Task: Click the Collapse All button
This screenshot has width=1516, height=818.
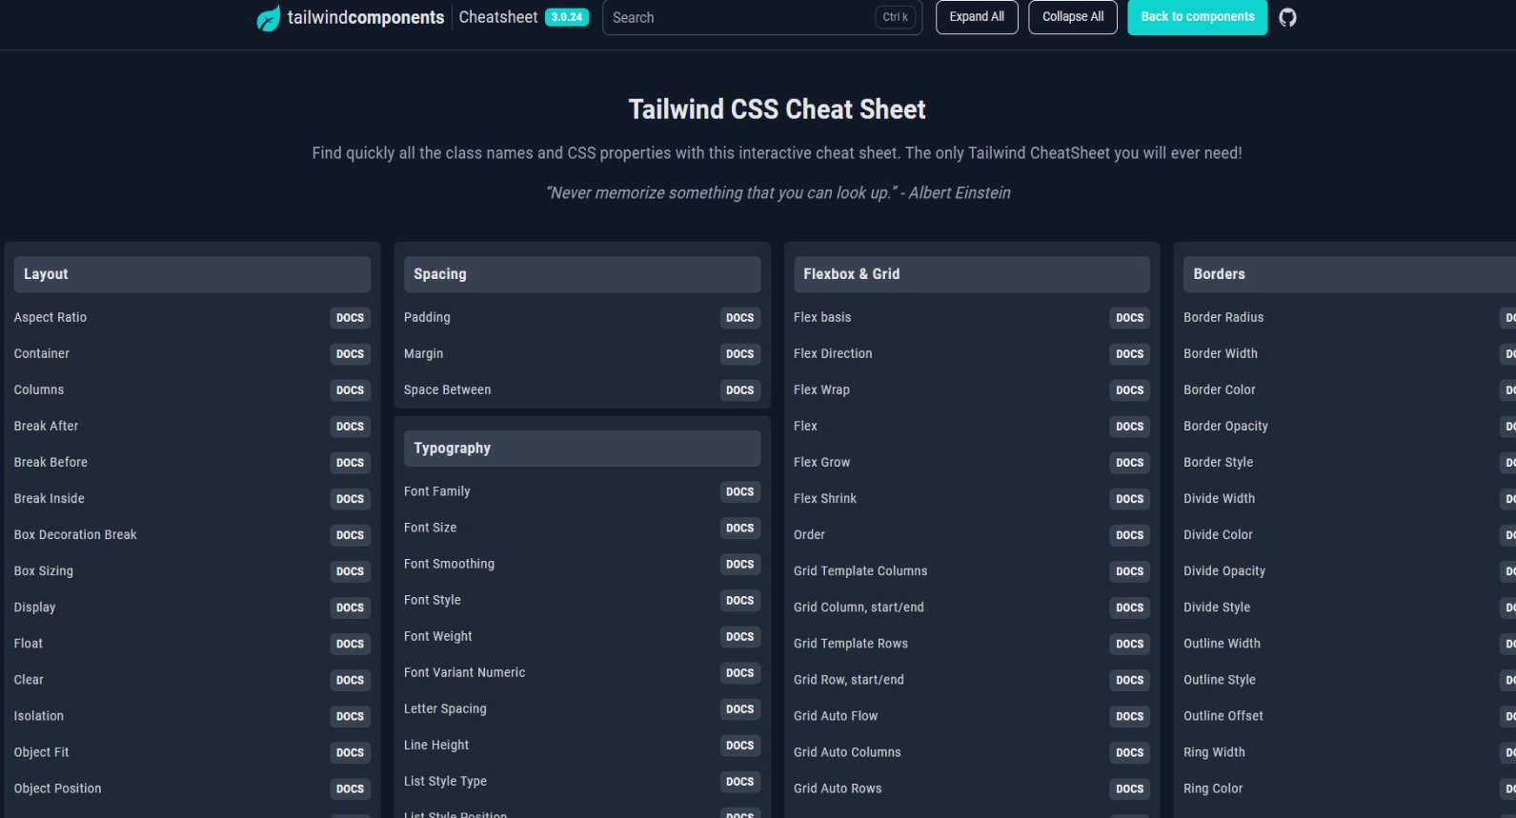Action: pyautogui.click(x=1073, y=17)
